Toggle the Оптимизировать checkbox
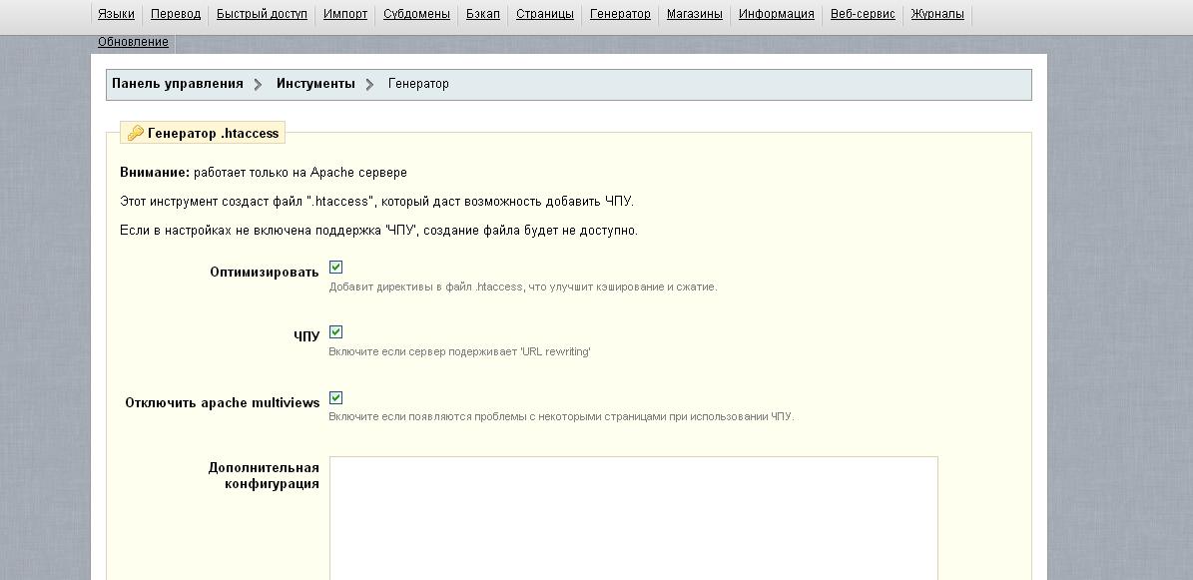 [335, 268]
